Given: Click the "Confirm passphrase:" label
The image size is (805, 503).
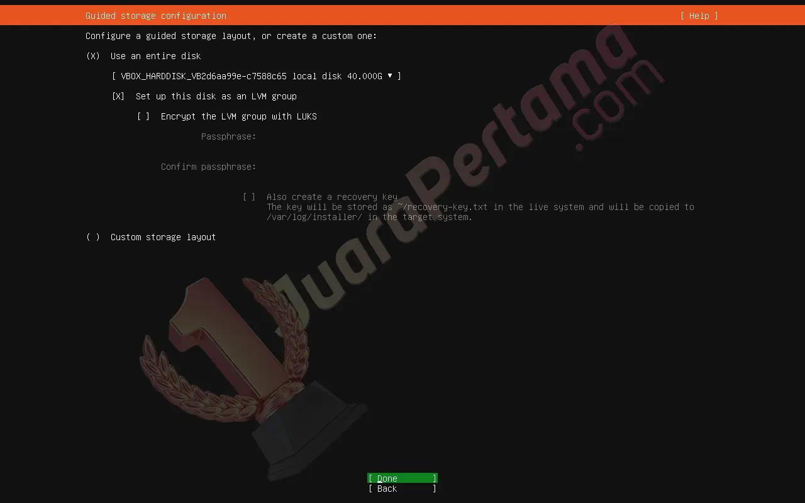Looking at the screenshot, I should [208, 167].
